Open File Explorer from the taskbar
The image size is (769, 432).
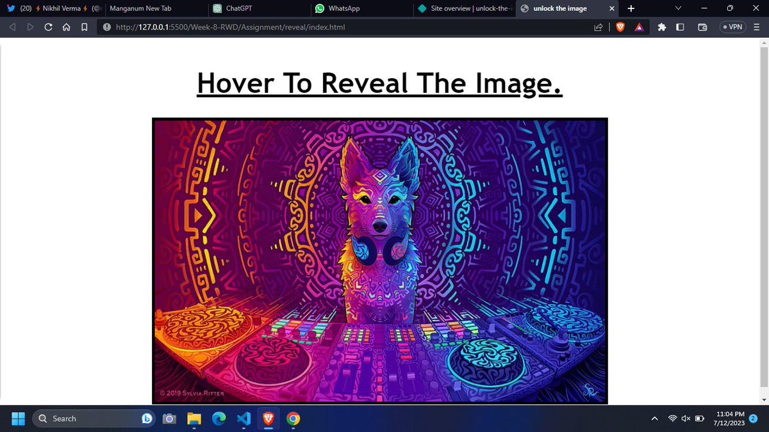pos(194,419)
